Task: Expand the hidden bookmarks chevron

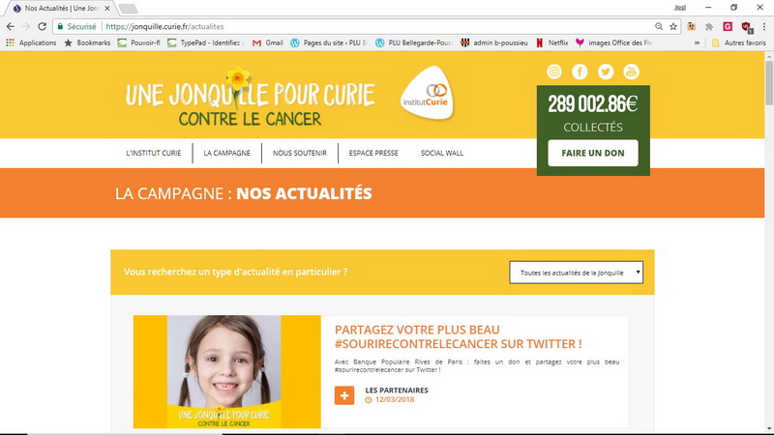Action: tap(697, 43)
